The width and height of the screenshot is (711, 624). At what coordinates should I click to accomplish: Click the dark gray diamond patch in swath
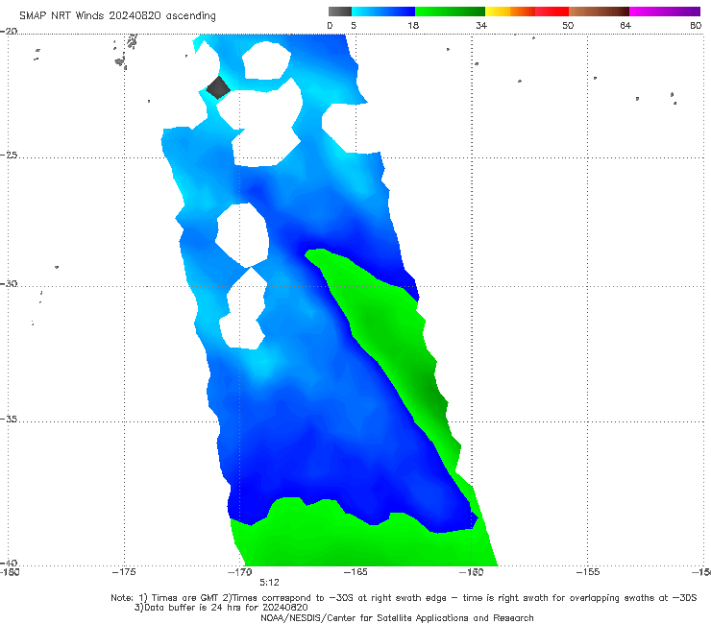[x=218, y=87]
